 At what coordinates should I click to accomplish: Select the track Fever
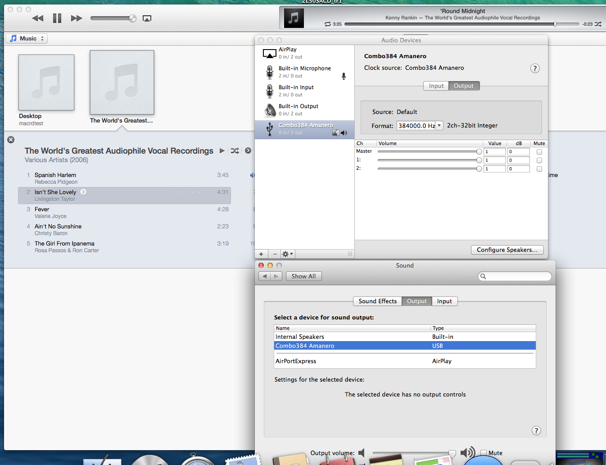124,213
